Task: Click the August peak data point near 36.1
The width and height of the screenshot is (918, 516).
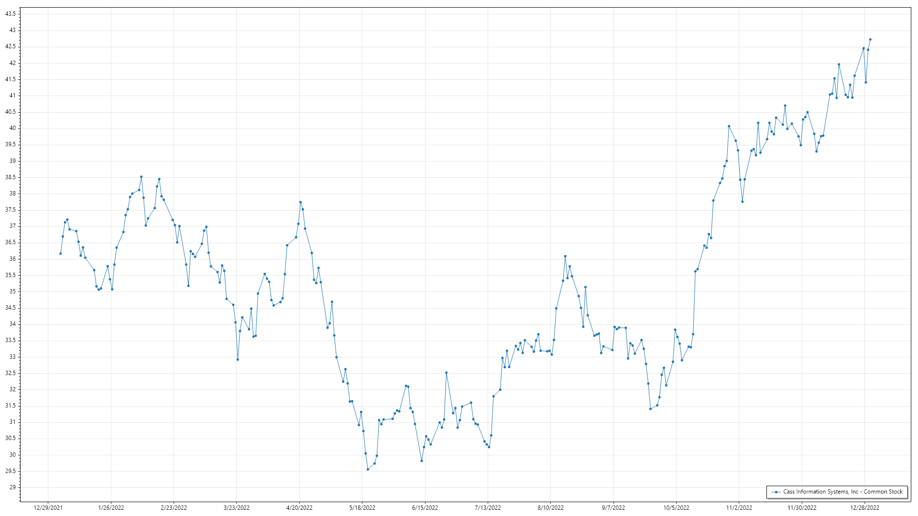Action: [565, 256]
